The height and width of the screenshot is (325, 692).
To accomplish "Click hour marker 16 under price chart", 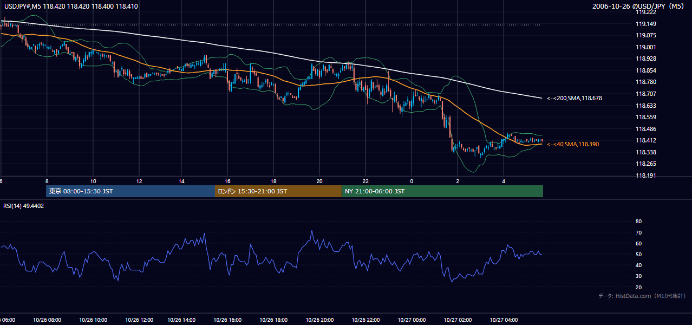I will click(x=228, y=181).
